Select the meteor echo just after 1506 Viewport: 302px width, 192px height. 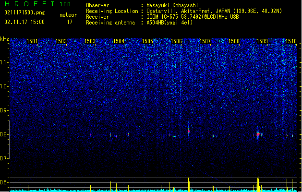[x=189, y=131]
